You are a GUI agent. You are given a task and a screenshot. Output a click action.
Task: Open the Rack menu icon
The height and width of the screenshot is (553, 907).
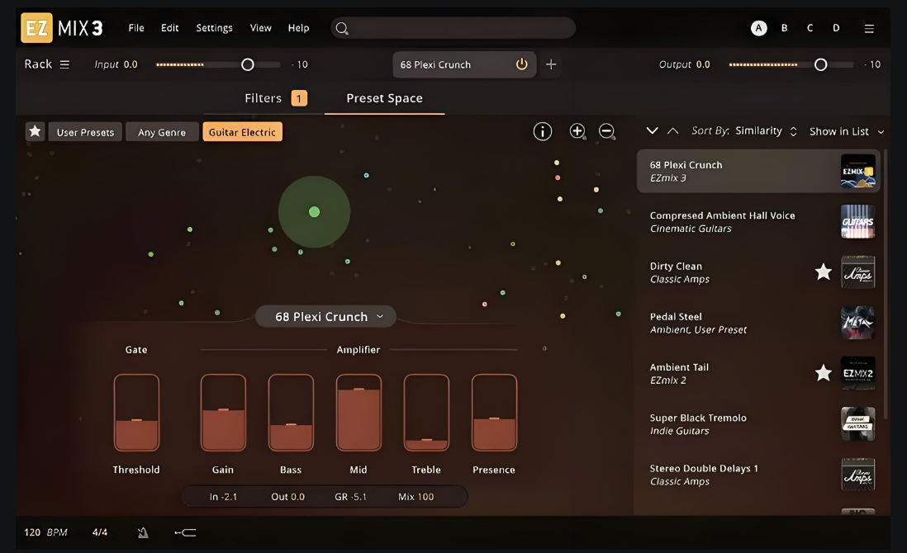(x=64, y=64)
